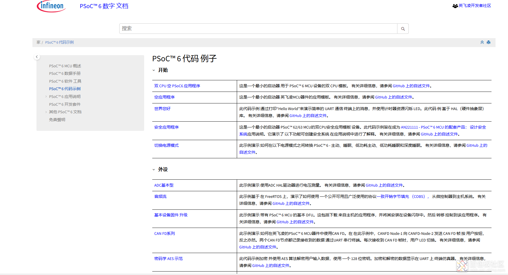This screenshot has height=275, width=508.
Task: Select PSoC™ 6 软件 工具 in sidebar
Action: click(x=65, y=81)
